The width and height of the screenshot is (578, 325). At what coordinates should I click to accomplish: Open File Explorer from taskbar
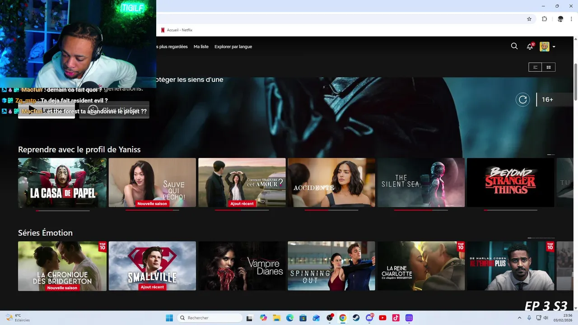(x=276, y=318)
